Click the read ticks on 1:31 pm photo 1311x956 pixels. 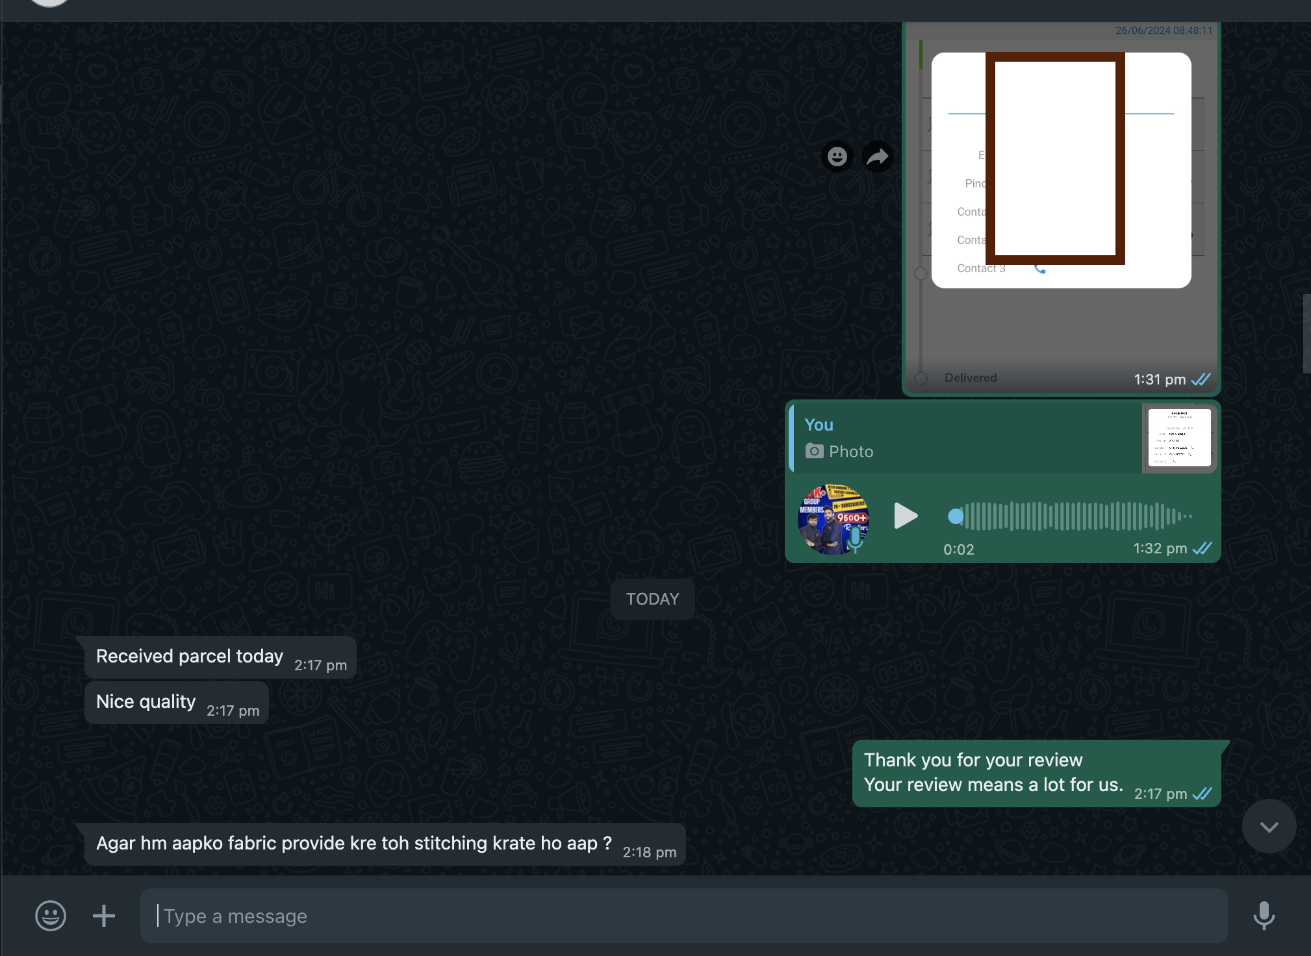[x=1201, y=379]
